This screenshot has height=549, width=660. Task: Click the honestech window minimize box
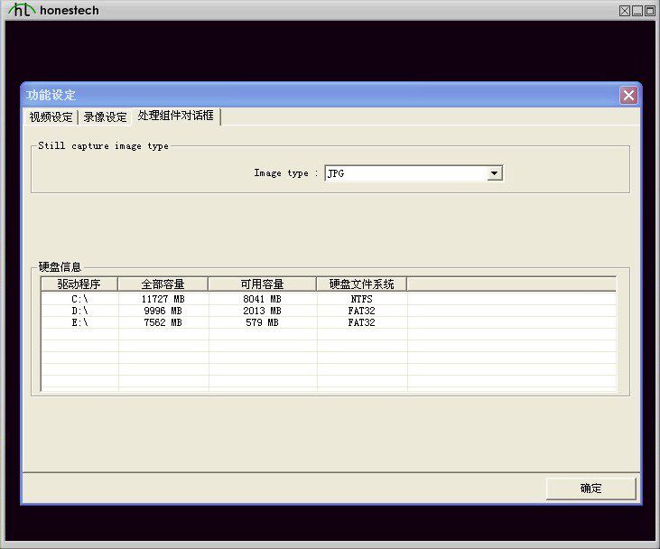point(637,11)
